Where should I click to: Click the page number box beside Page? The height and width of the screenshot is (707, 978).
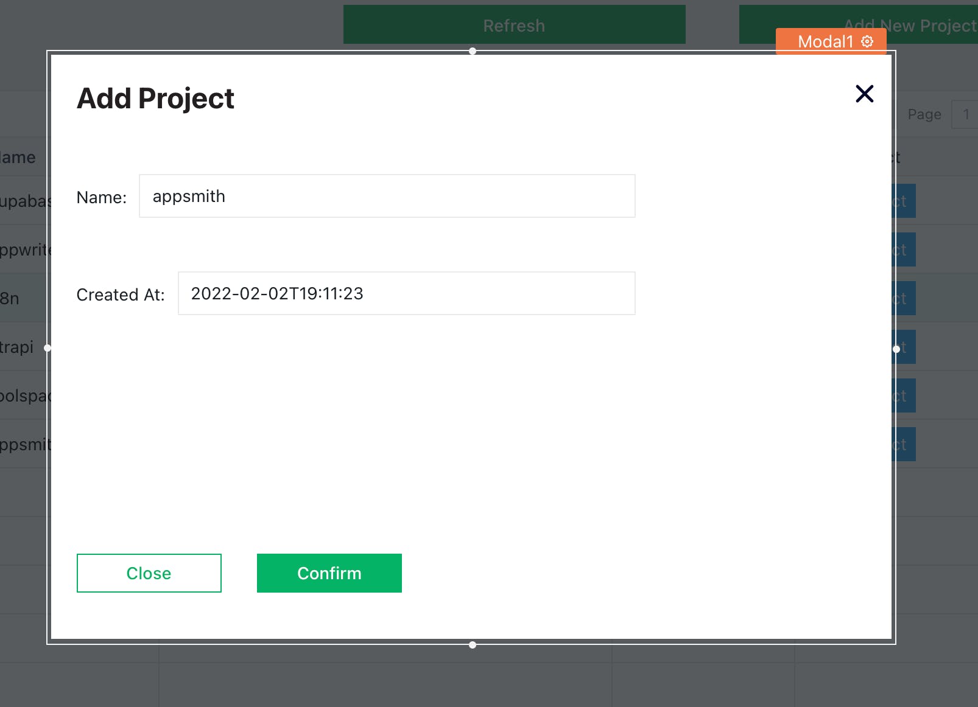coord(965,114)
